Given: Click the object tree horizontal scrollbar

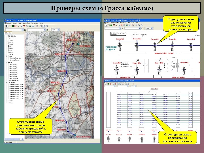Looking at the screenshot, I should point(14,139).
